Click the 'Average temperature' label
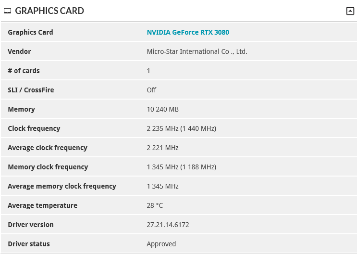The height and width of the screenshot is (254, 357). coord(43,206)
